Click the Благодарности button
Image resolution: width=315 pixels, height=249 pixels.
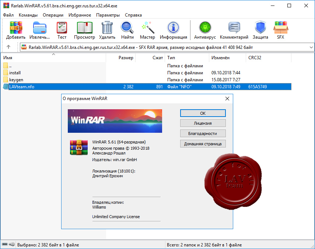(203, 134)
